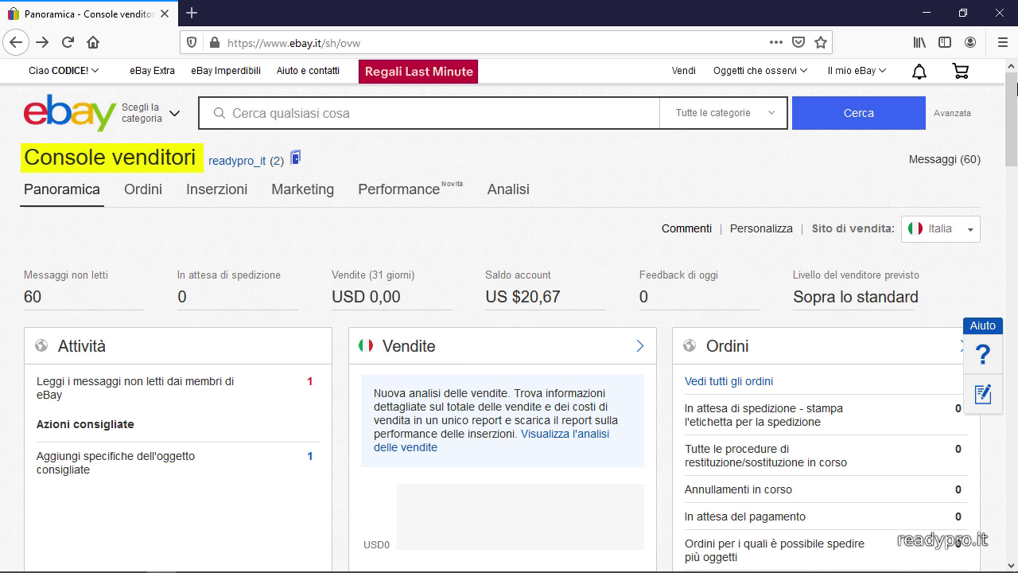Click the Italian flag beside Vendite
The height and width of the screenshot is (573, 1018).
366,345
